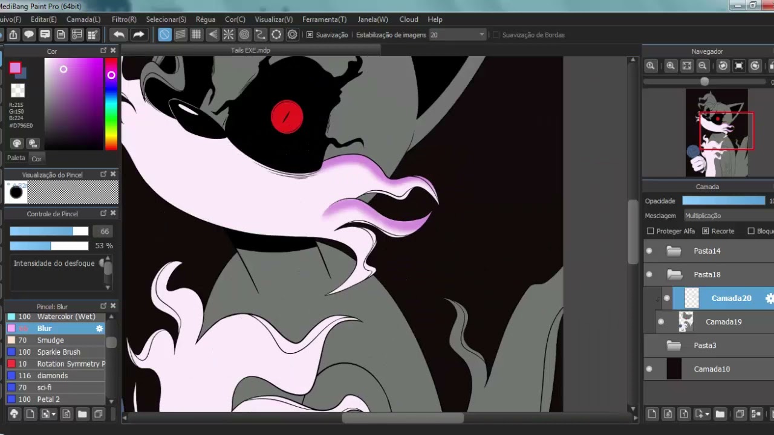The image size is (774, 435).
Task: Open the Camada(L) menu
Action: (x=83, y=19)
